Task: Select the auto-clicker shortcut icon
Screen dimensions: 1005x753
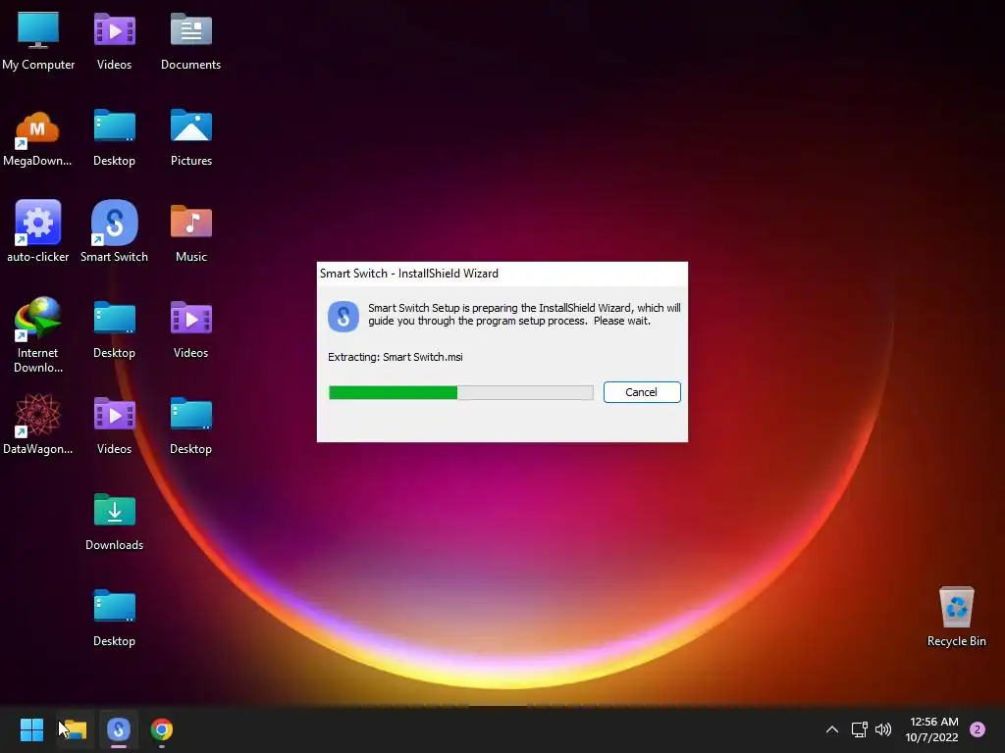Action: click(x=38, y=230)
